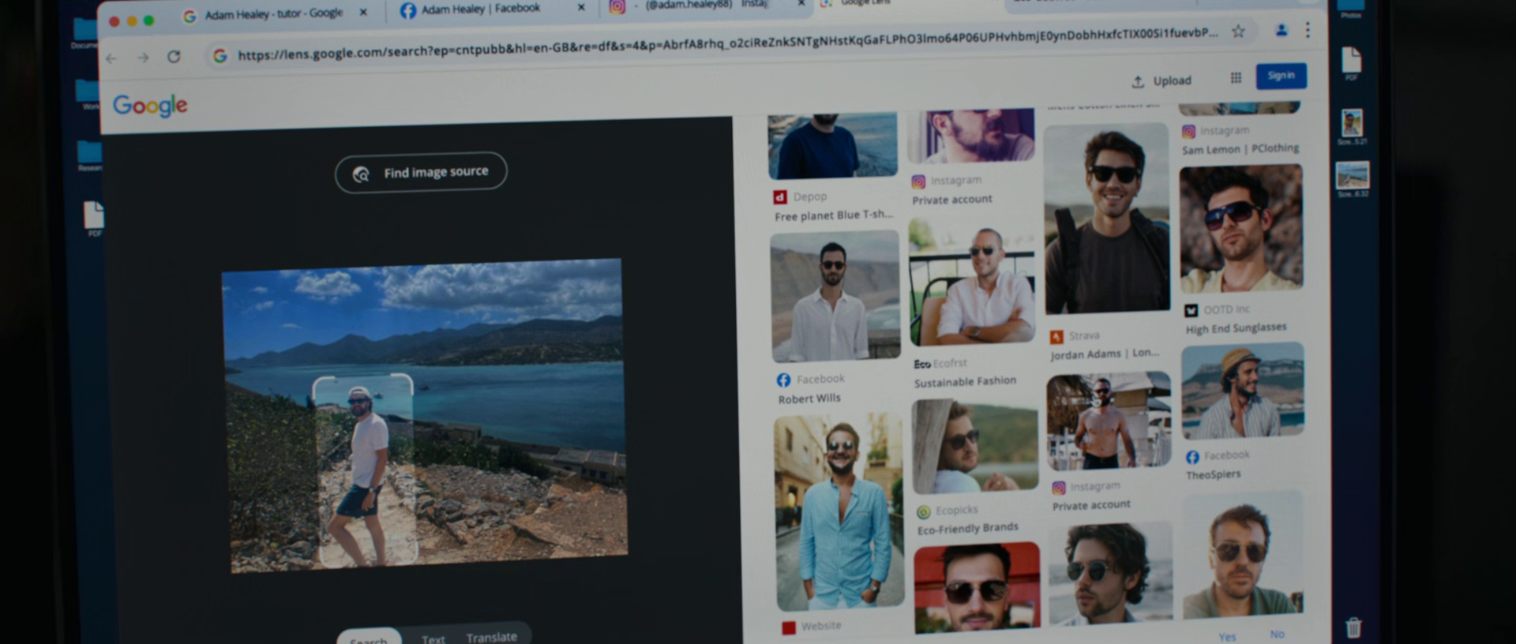Bookmark the page with the star icon
This screenshot has width=1516, height=644.
(1238, 32)
